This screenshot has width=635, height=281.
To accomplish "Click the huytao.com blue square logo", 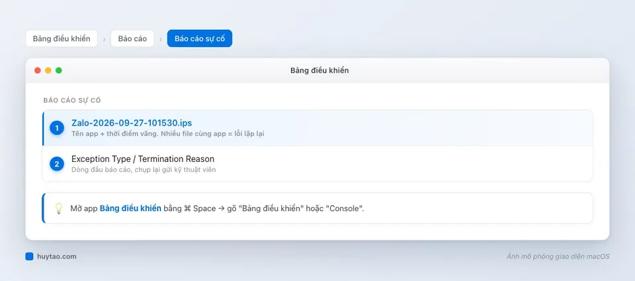I will pos(29,257).
